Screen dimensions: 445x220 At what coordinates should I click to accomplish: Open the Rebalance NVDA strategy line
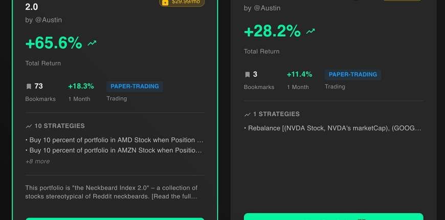pyautogui.click(x=333, y=128)
